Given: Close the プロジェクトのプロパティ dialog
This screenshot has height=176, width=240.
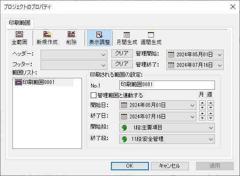Looking at the screenshot, I should click(x=233, y=7).
